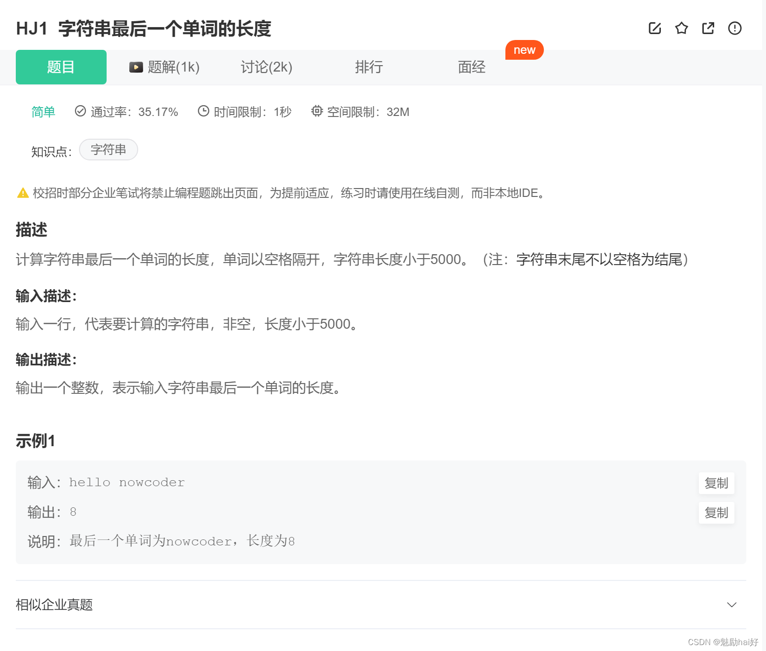Open the 面经 tab
The image size is (766, 651).
tap(471, 67)
